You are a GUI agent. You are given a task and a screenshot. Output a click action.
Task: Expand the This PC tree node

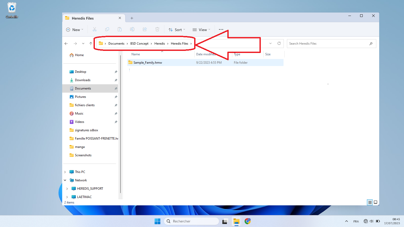point(65,172)
